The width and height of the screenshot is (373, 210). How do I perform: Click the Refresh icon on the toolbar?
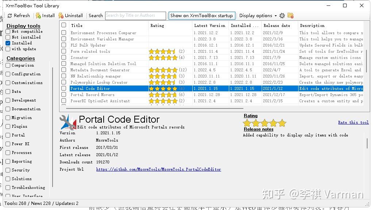[10, 15]
